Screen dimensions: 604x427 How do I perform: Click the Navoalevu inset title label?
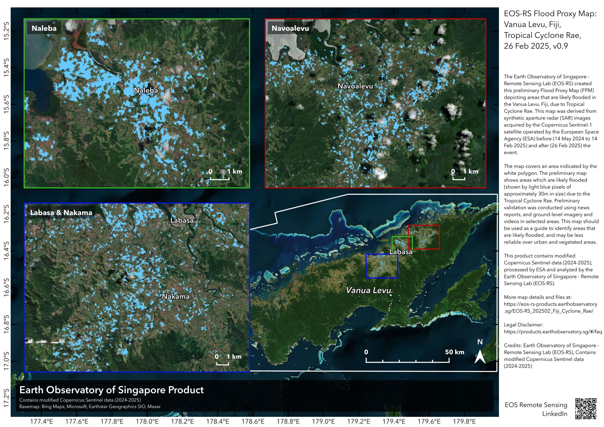tap(290, 28)
